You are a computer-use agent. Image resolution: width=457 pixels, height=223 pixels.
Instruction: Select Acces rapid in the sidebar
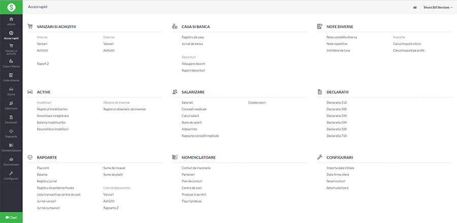tap(11, 35)
